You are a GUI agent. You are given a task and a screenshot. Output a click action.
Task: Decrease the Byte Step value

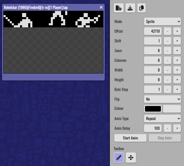pyautogui.click(x=168, y=89)
